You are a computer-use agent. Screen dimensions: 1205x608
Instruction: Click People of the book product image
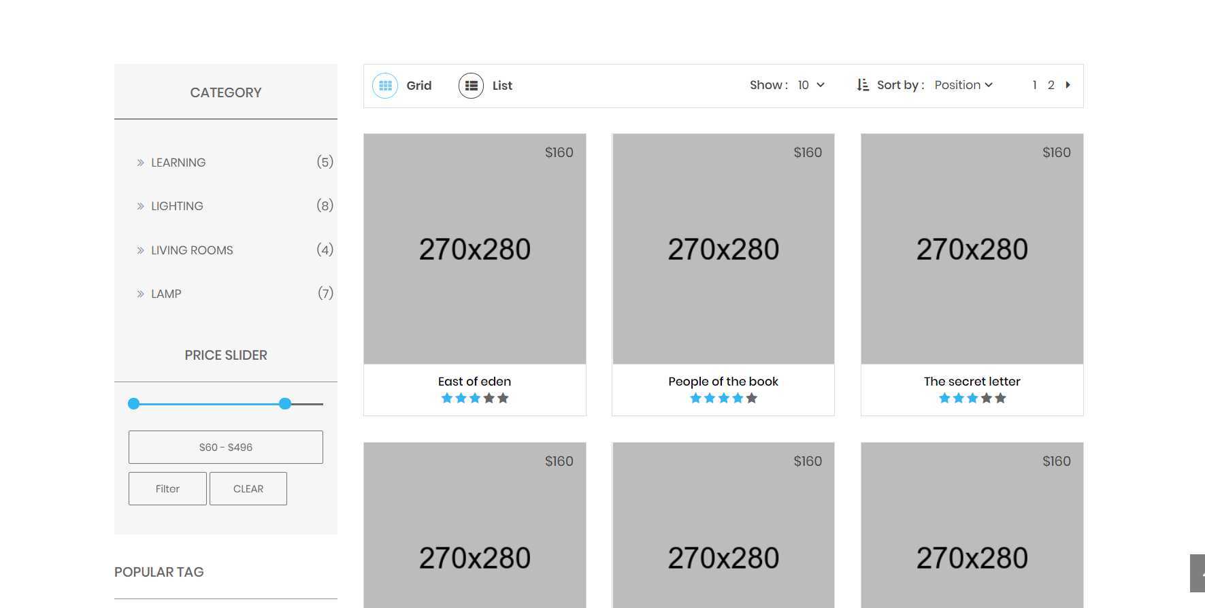click(723, 249)
